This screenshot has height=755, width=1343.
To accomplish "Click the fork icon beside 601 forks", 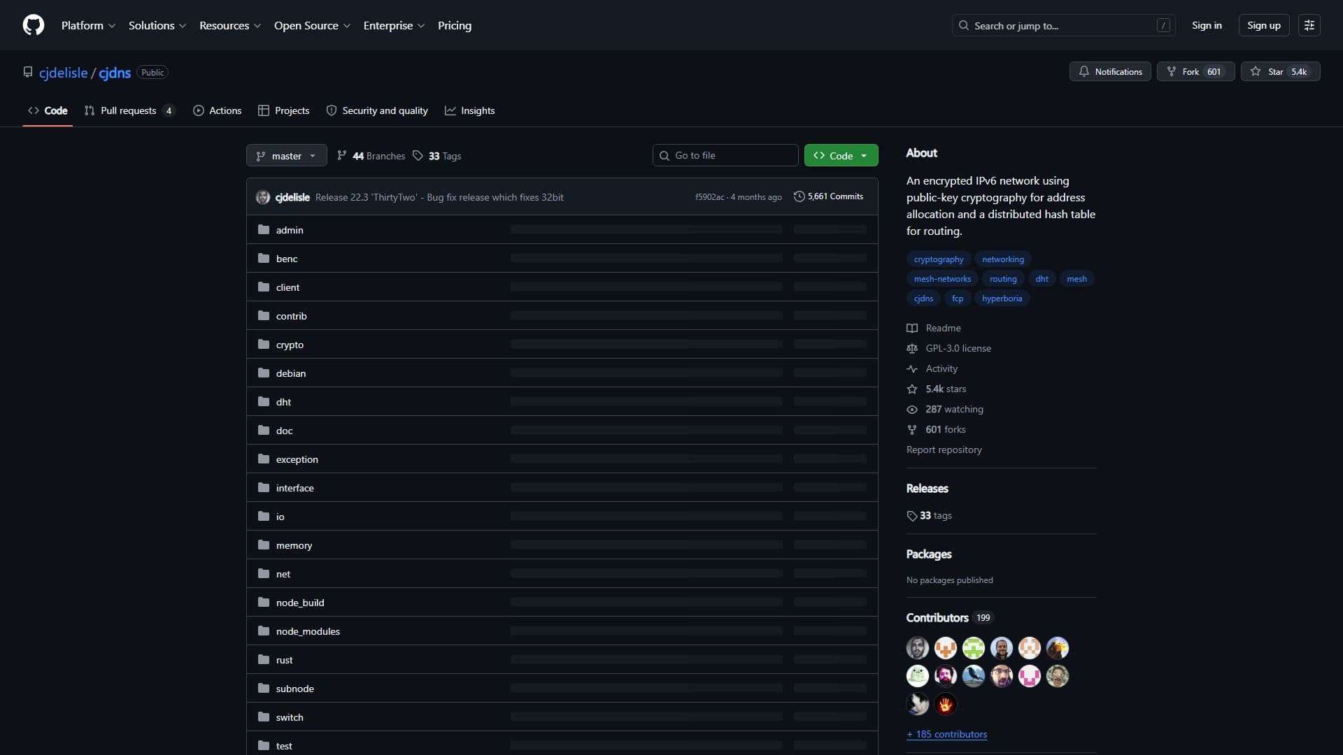I will click(x=912, y=429).
